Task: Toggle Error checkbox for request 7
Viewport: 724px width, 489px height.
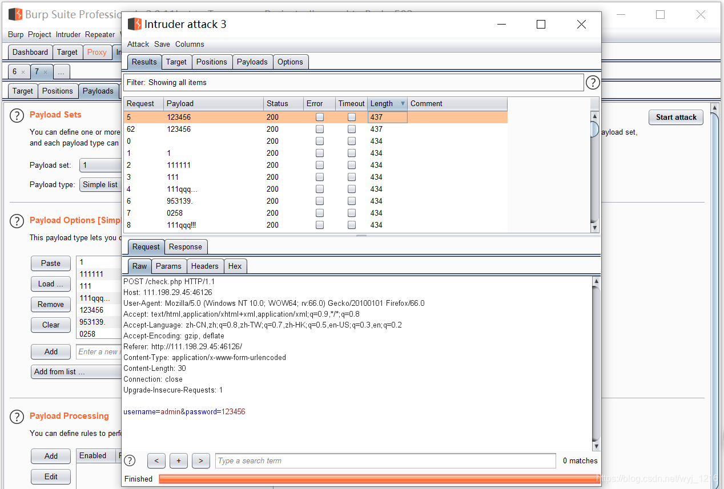Action: (x=320, y=213)
